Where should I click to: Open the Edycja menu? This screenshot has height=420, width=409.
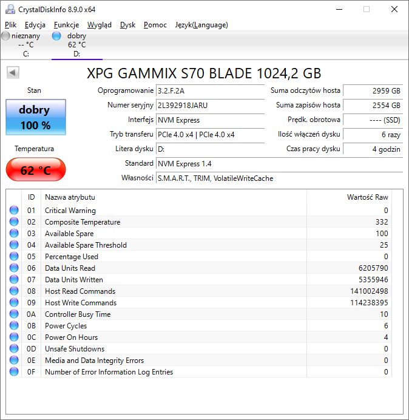tap(35, 25)
